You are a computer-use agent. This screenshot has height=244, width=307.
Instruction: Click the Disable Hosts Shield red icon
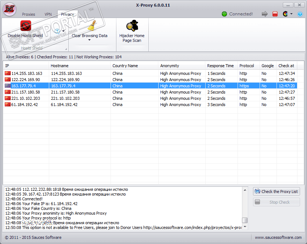pyautogui.click(x=26, y=25)
